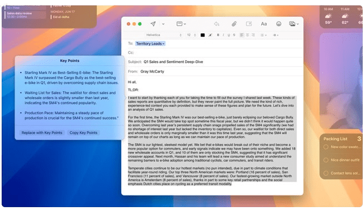Click the From field Gray McCarty
Viewport: 364px width, 211px height.
pos(152,71)
